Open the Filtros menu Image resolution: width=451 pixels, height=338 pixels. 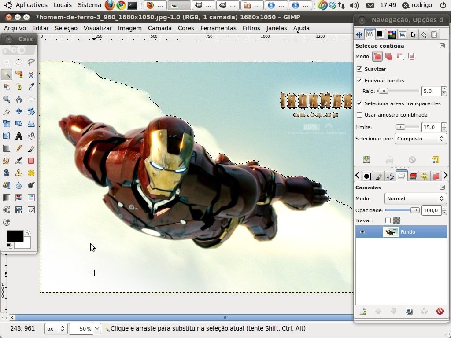[x=251, y=28]
